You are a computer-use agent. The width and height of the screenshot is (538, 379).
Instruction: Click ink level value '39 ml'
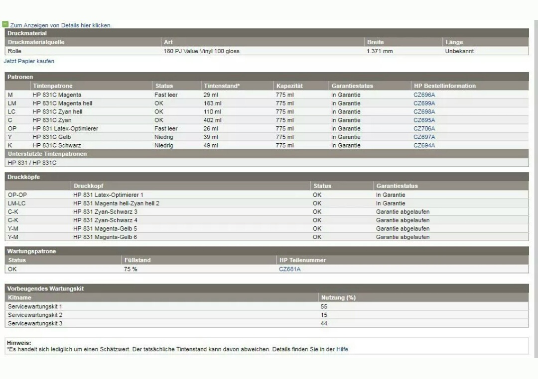pos(211,137)
